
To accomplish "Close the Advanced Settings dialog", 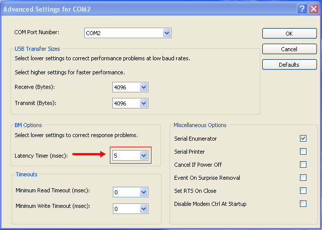I will tap(313, 9).
